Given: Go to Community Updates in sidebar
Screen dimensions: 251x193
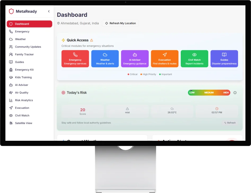Looking at the screenshot, I should (x=29, y=47).
